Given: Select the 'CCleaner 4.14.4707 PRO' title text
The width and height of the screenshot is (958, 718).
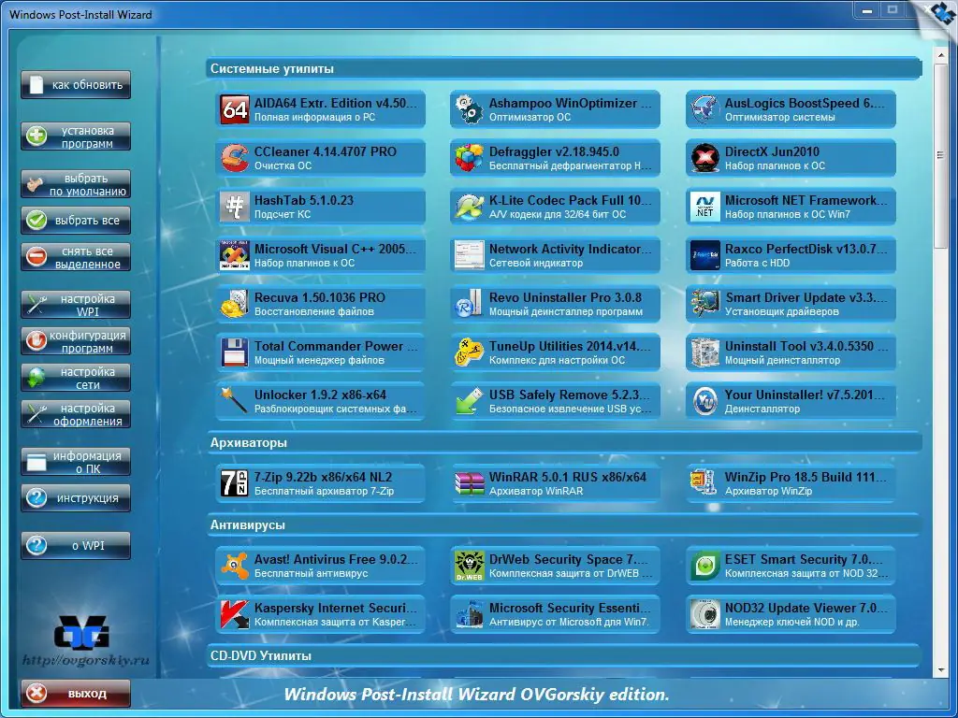Looking at the screenshot, I should (x=325, y=151).
